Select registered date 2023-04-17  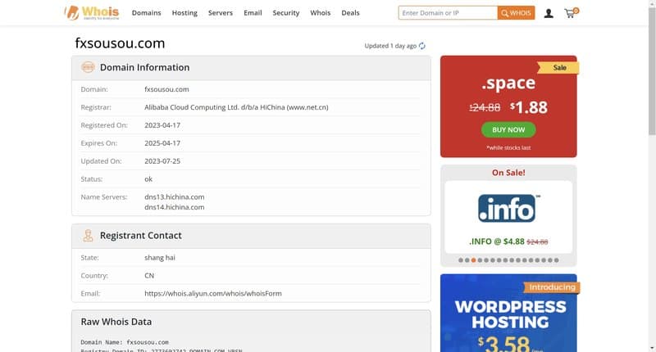pos(162,125)
